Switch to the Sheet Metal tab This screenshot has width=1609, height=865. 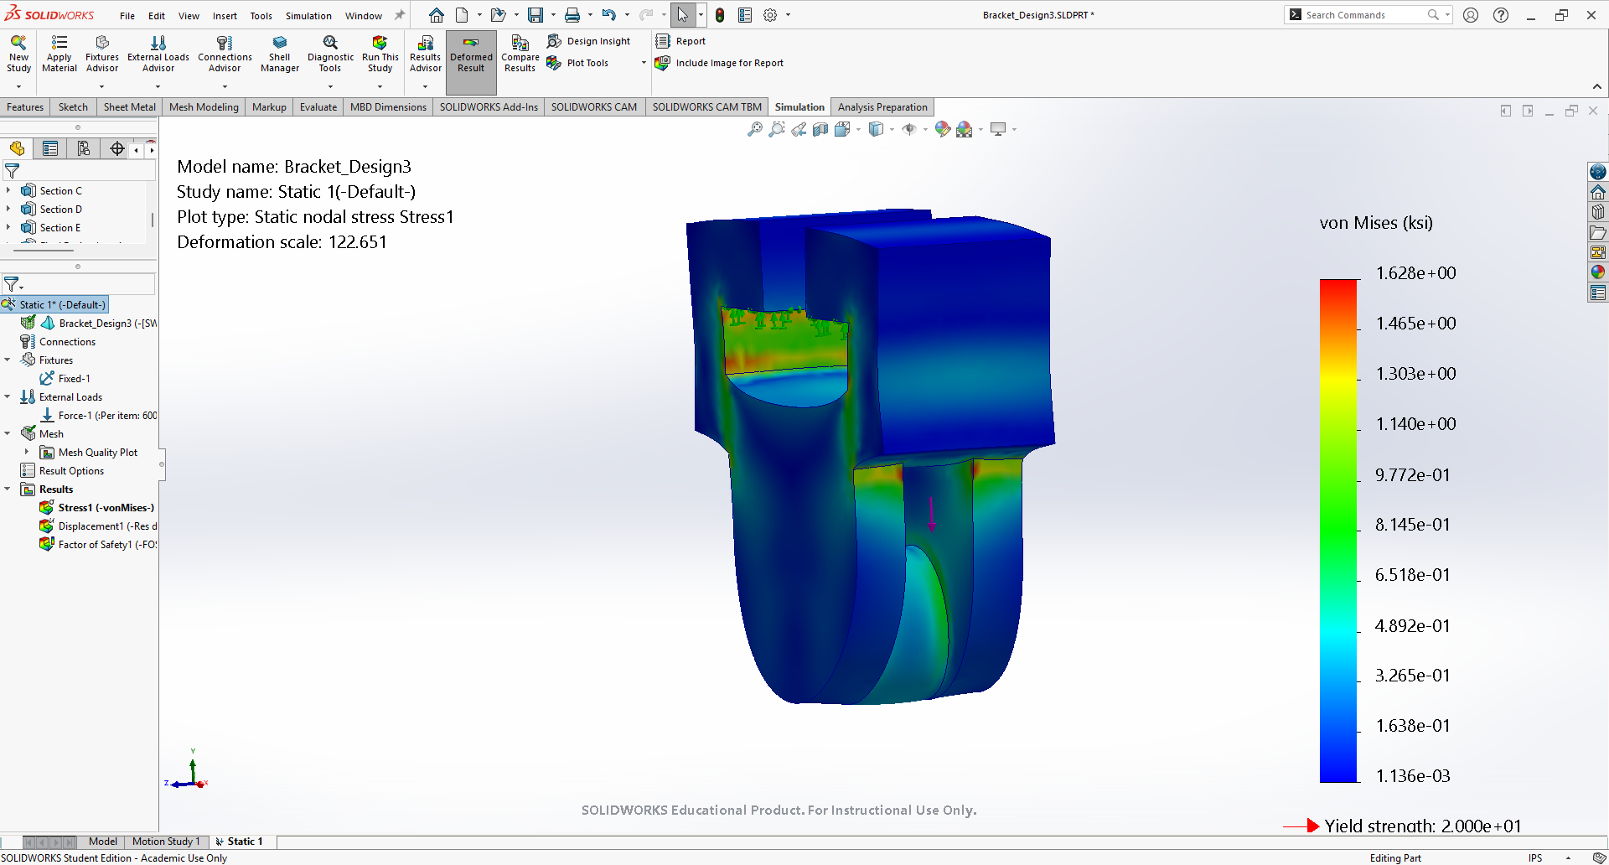pos(130,107)
